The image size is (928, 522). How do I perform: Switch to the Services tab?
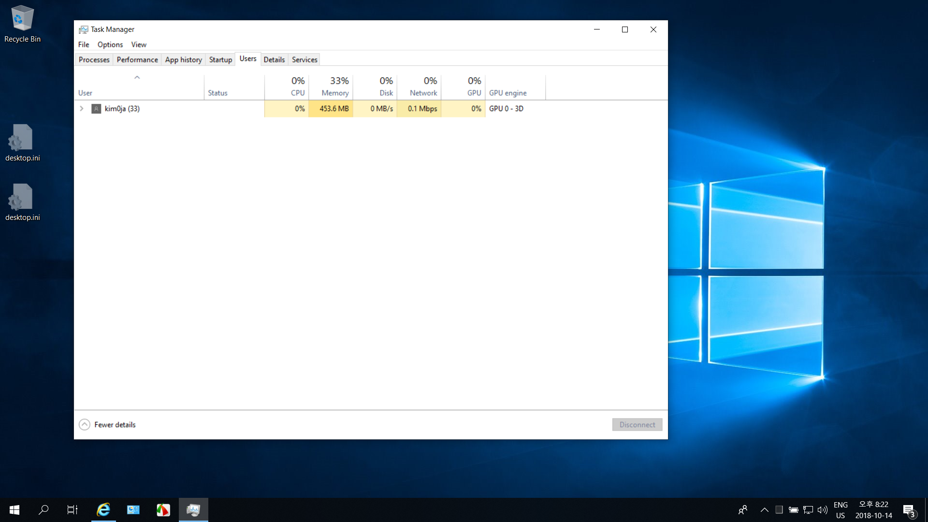(x=304, y=59)
